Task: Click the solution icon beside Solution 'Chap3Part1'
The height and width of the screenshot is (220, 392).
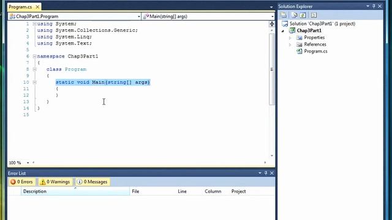Action: pyautogui.click(x=285, y=24)
